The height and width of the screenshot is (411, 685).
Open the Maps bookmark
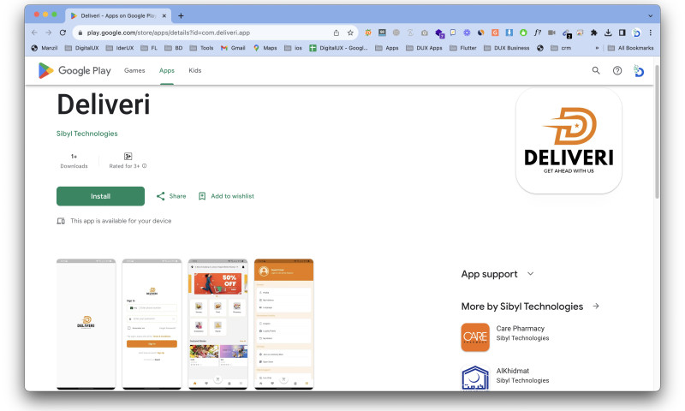[x=265, y=48]
